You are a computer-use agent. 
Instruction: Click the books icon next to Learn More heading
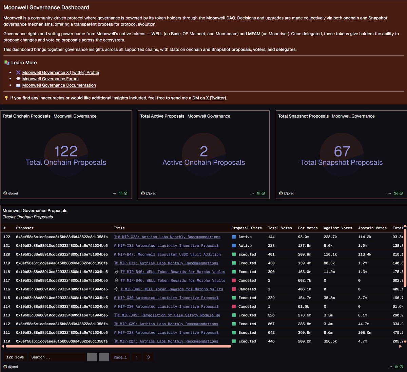tap(6, 63)
